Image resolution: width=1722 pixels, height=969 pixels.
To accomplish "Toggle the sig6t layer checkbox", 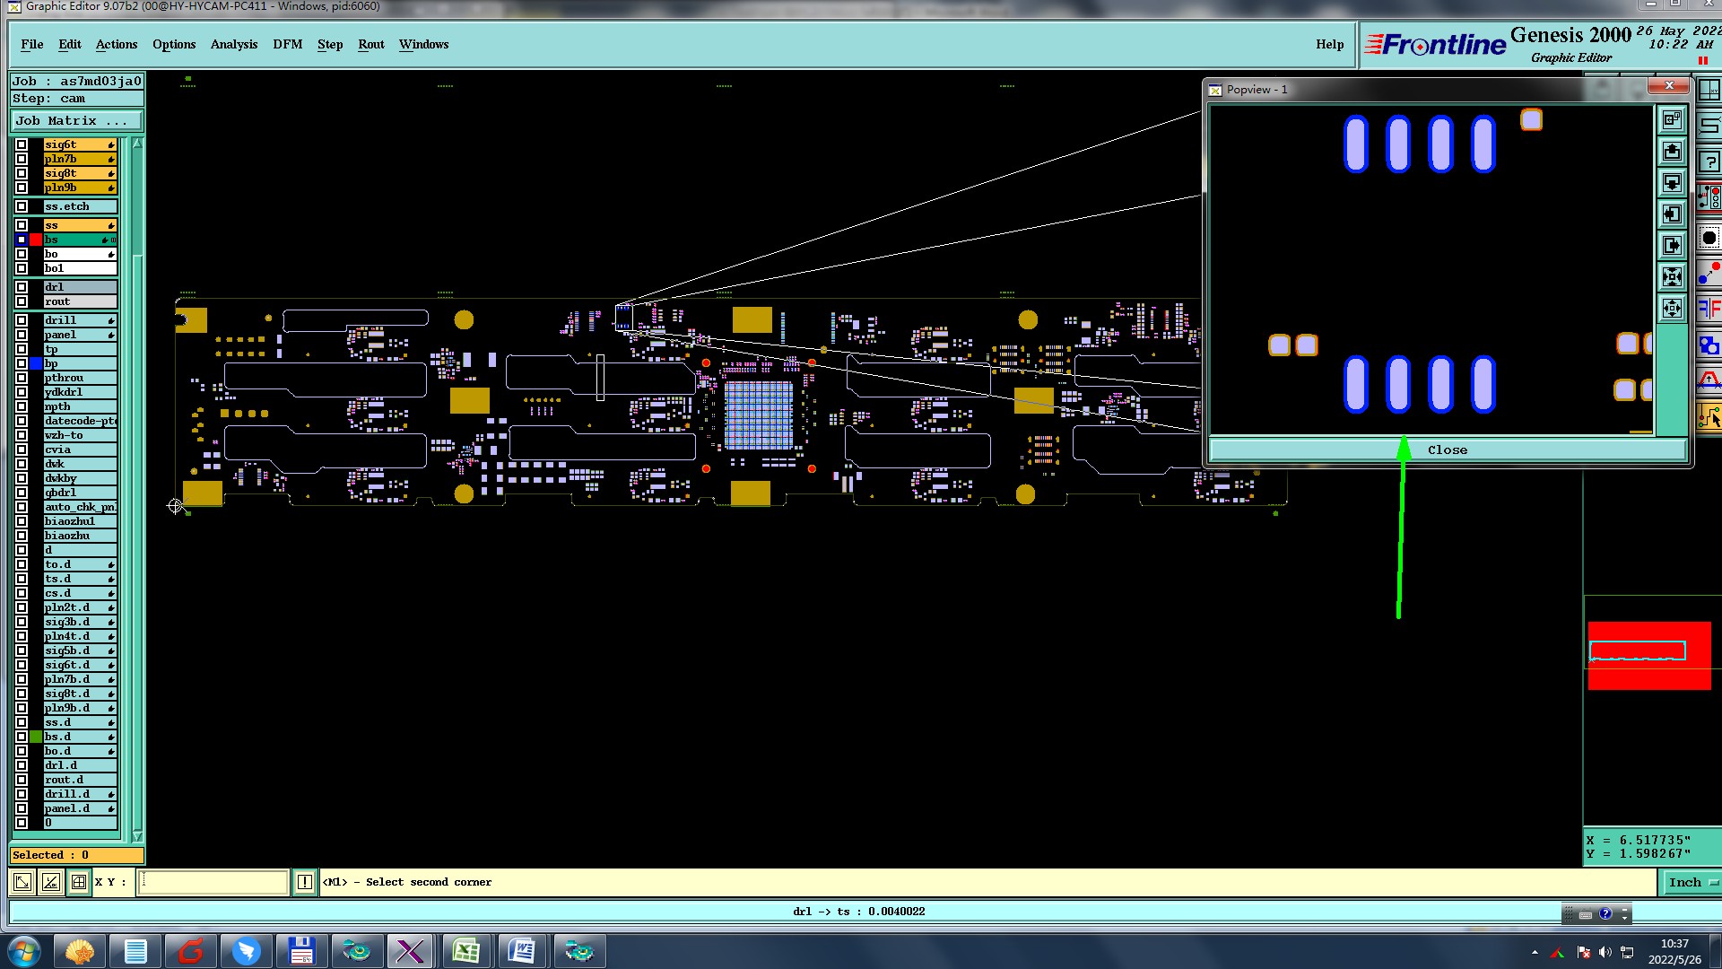I will (22, 144).
